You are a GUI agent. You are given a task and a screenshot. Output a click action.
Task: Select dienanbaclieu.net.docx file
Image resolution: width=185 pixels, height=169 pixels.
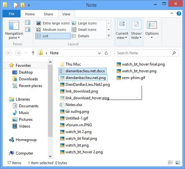pyautogui.click(x=83, y=71)
